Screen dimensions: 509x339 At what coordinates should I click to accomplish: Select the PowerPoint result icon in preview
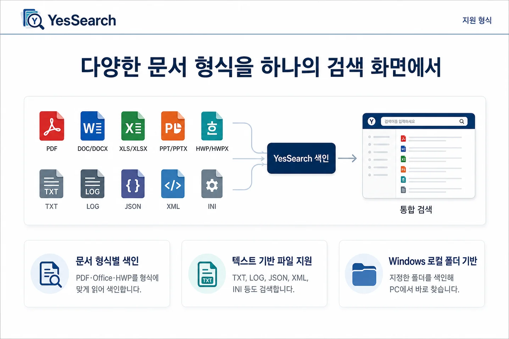pos(403,169)
